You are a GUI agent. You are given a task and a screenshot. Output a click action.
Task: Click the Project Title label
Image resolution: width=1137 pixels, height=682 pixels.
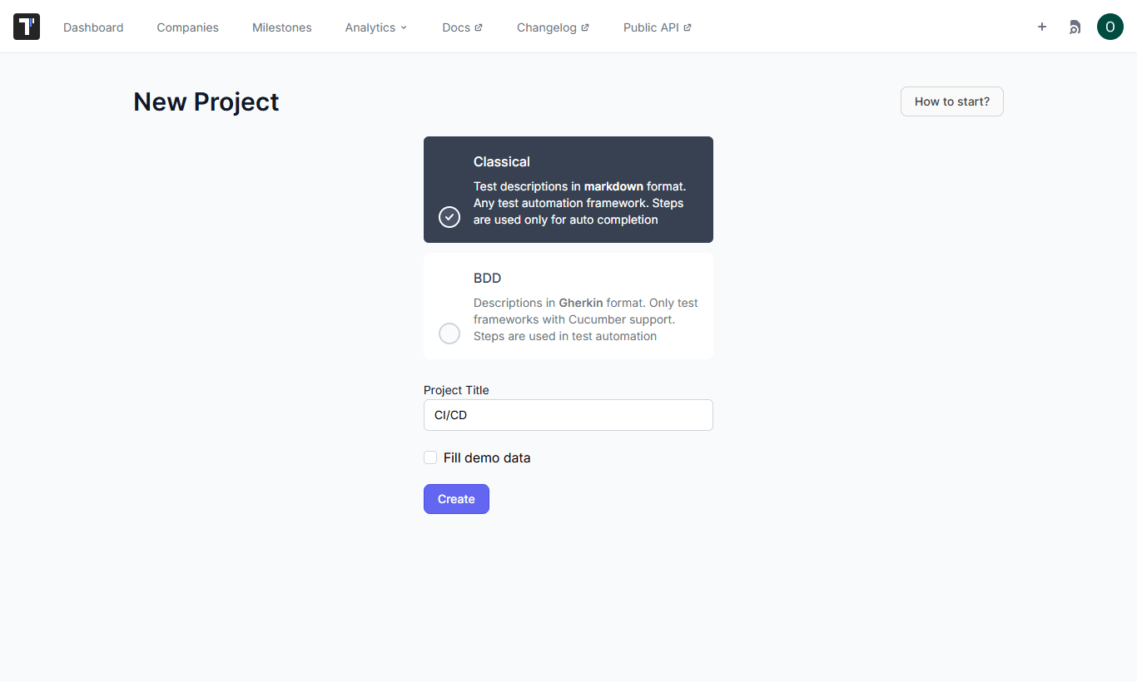point(456,390)
